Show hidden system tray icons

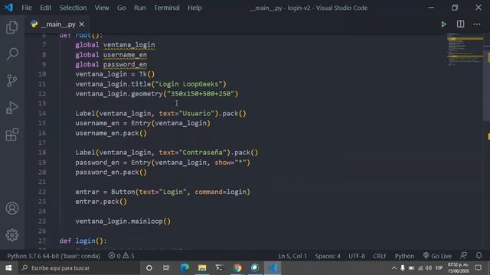[394, 268]
